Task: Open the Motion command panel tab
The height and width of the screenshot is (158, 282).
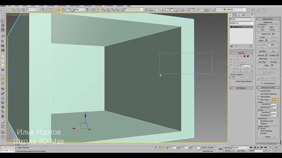Action: click(243, 15)
